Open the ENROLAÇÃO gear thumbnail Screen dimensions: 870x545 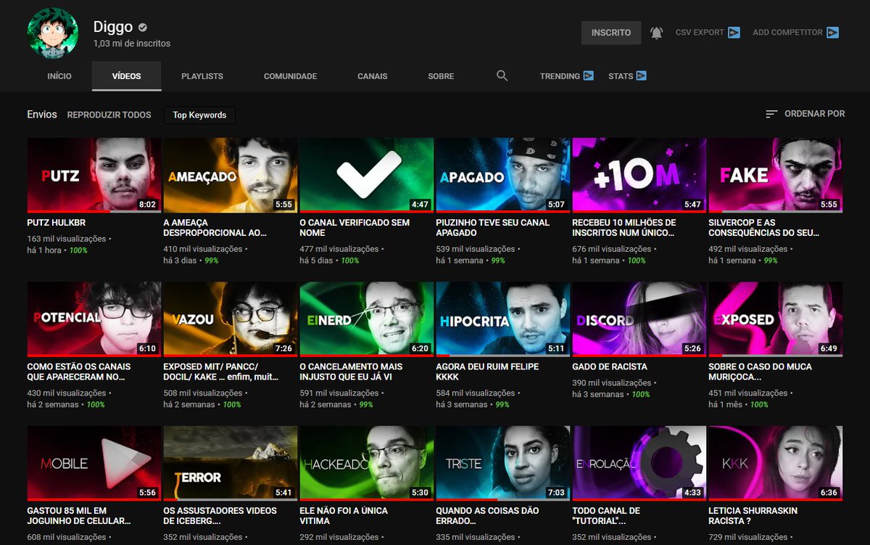coord(639,463)
